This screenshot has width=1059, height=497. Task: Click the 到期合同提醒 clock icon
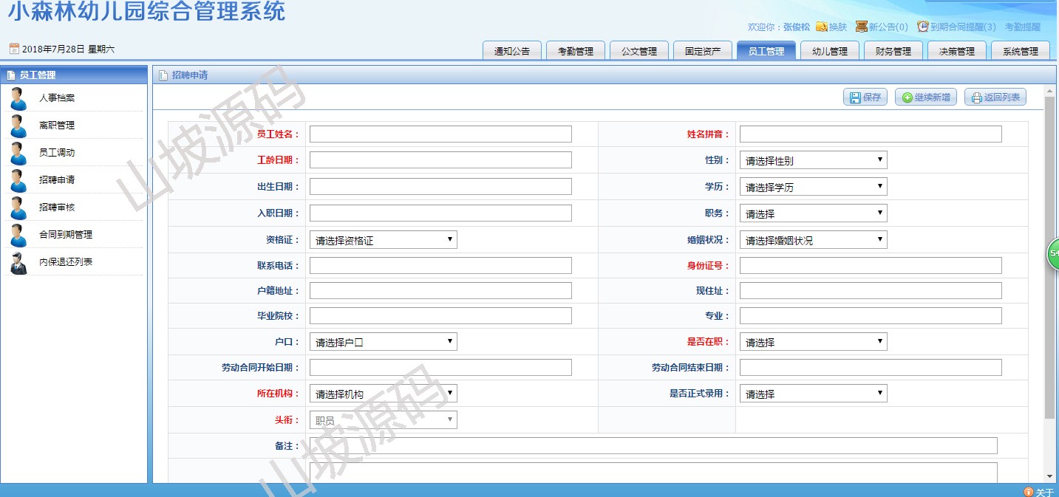(x=923, y=27)
